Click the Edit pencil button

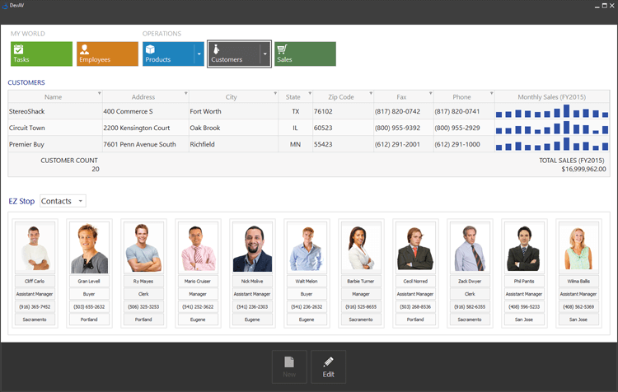coord(328,366)
